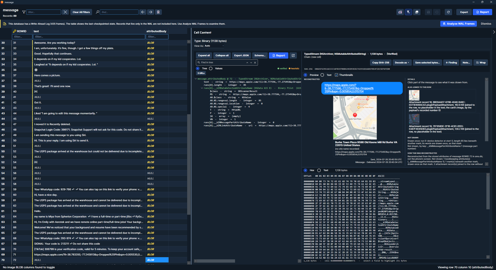Click the image gallery toolbar icon

point(417,12)
